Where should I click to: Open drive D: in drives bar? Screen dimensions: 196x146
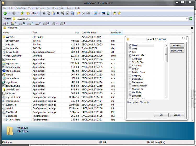coord(22,23)
